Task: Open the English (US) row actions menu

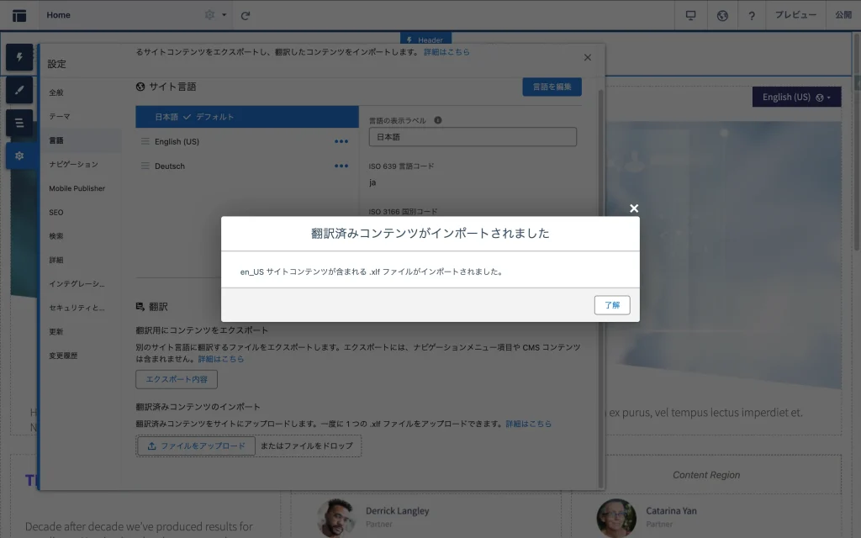Action: point(341,141)
